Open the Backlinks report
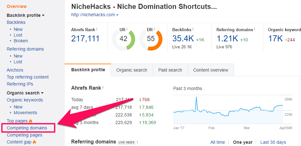This screenshot has height=146, width=301. point(16,22)
